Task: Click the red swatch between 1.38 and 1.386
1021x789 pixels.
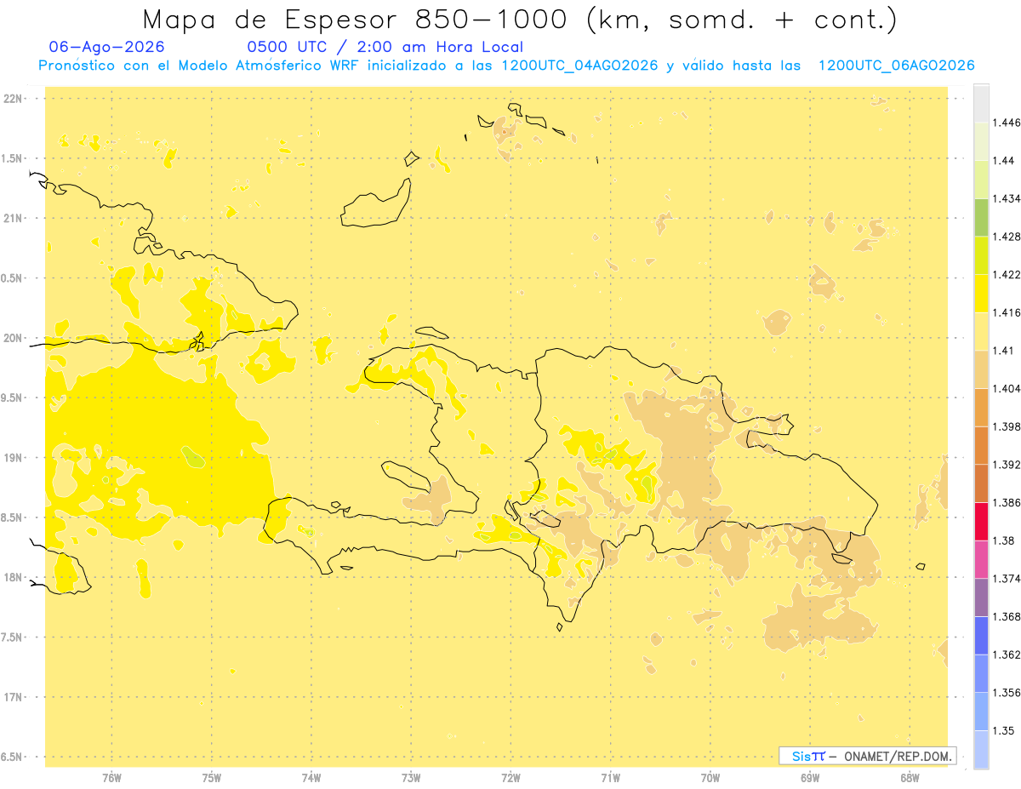Action: pos(981,522)
